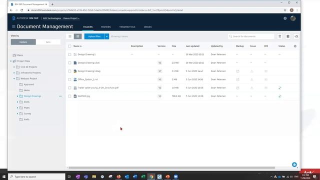Open a new browser tab

[52, 4]
